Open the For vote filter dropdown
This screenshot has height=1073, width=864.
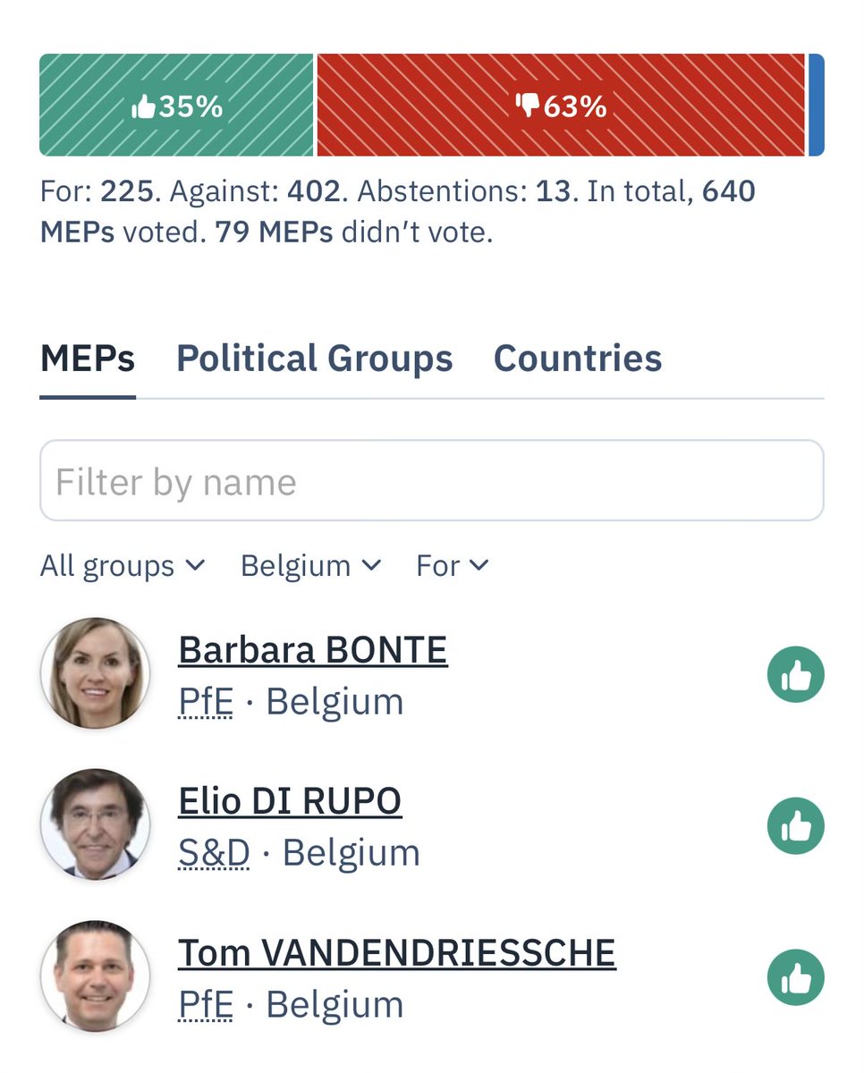click(453, 566)
